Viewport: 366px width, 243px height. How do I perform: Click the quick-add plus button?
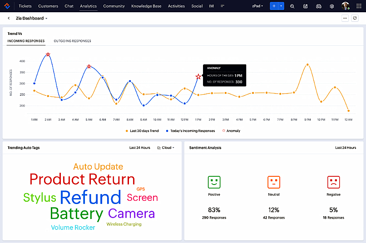click(274, 6)
